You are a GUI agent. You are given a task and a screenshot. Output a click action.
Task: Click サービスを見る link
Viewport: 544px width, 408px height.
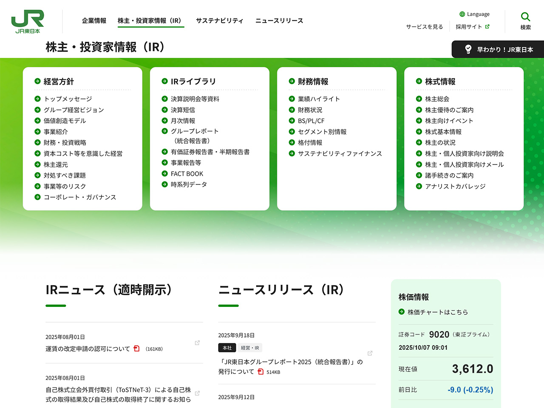tap(424, 27)
